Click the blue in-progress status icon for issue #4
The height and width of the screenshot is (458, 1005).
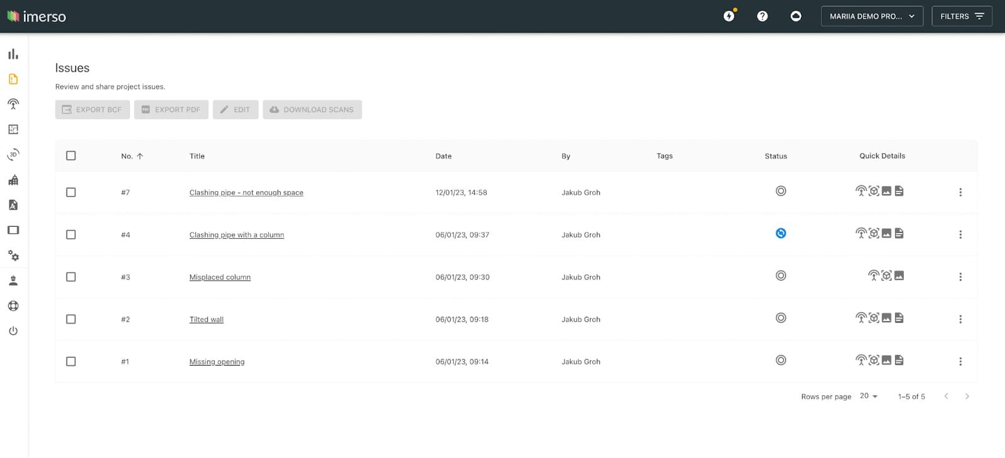[781, 234]
